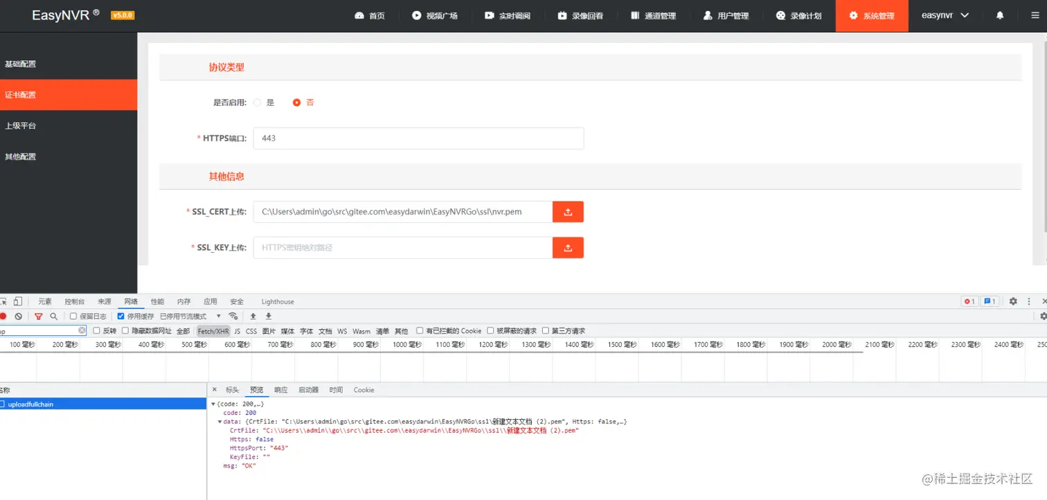The image size is (1047, 500).
Task: Switch to the 响应 request tab
Action: pos(280,390)
